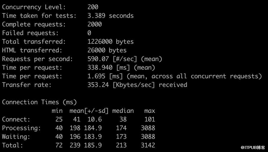268x152 pixels.
Task: Select the Processing row mean value 198
Action: pos(75,128)
